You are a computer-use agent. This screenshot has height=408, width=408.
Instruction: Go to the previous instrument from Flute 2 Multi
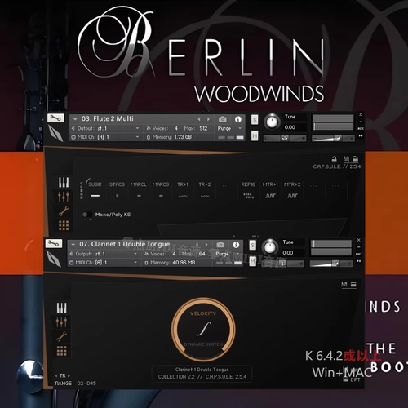click(199, 119)
